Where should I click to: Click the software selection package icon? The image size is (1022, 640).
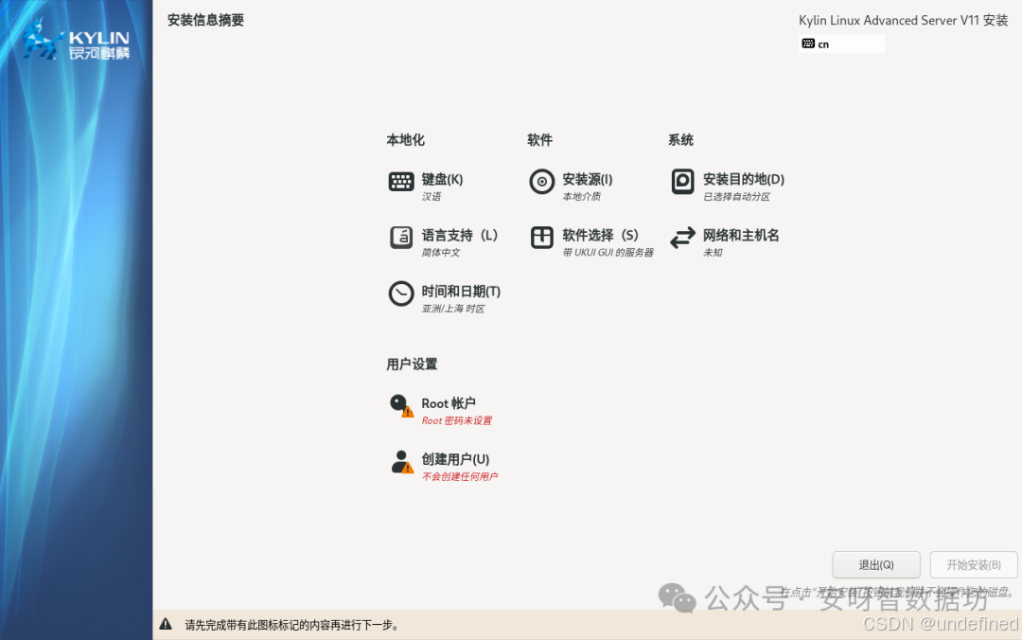point(541,238)
